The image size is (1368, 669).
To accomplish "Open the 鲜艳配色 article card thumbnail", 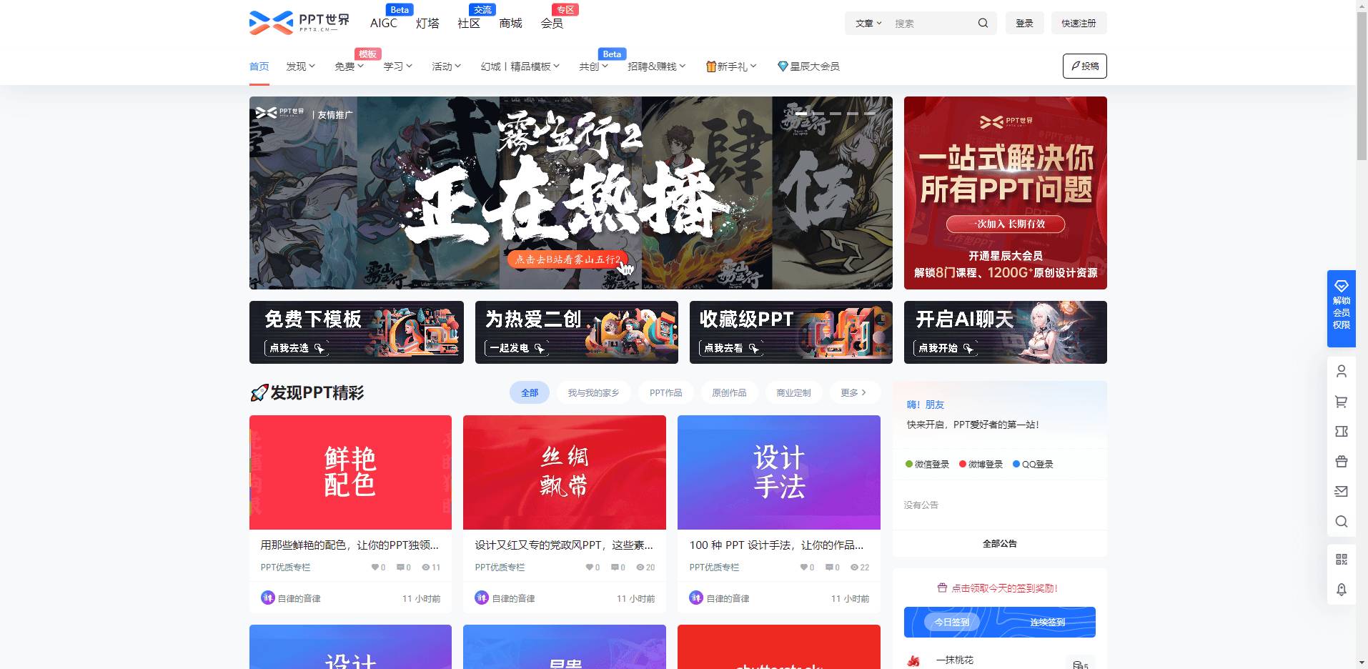I will tap(350, 472).
